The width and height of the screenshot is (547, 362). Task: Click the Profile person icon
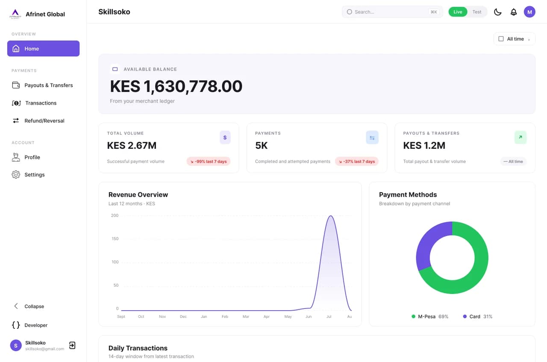(16, 157)
